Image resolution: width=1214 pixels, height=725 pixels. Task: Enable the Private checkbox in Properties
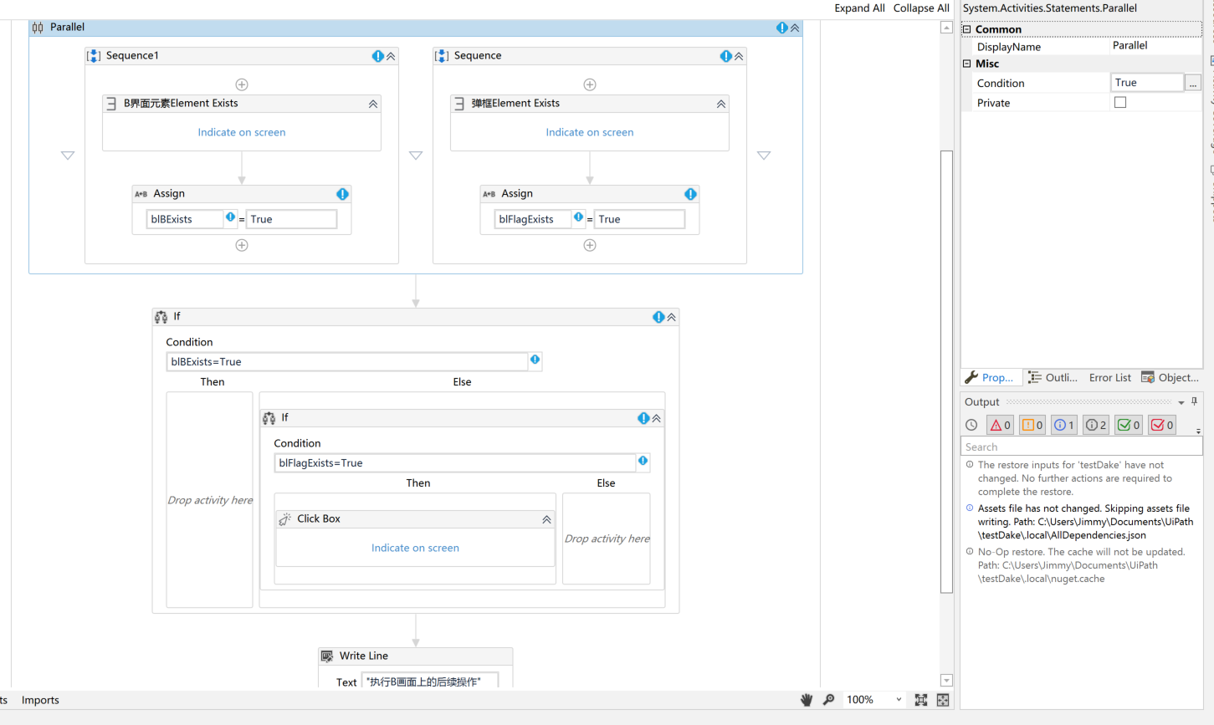click(1120, 102)
